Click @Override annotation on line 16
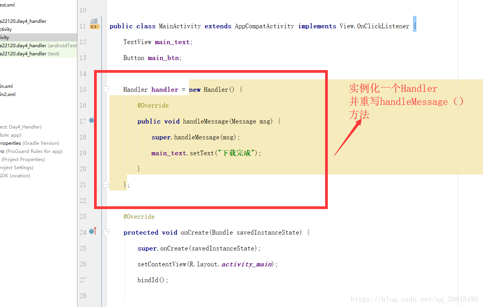 click(x=153, y=106)
